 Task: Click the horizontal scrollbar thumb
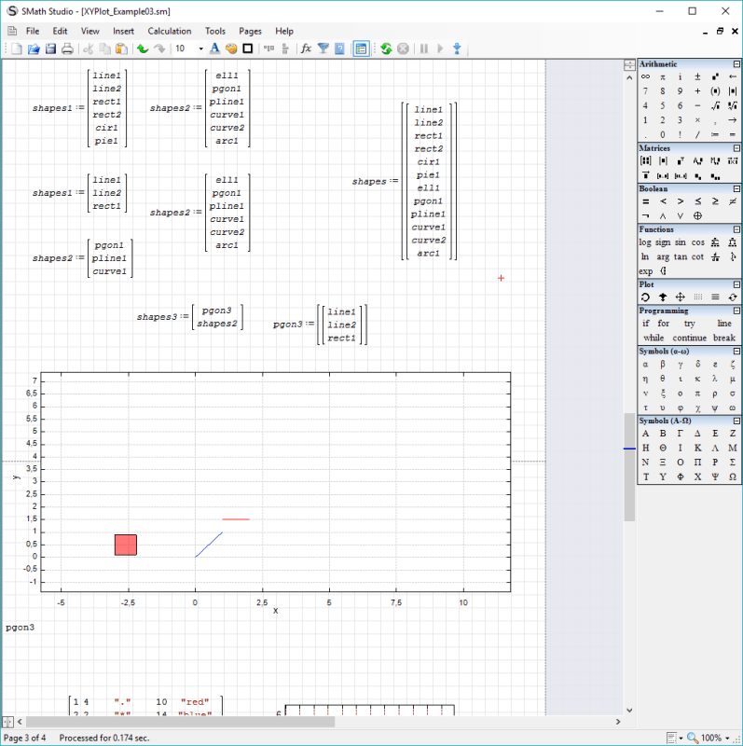tap(180, 722)
